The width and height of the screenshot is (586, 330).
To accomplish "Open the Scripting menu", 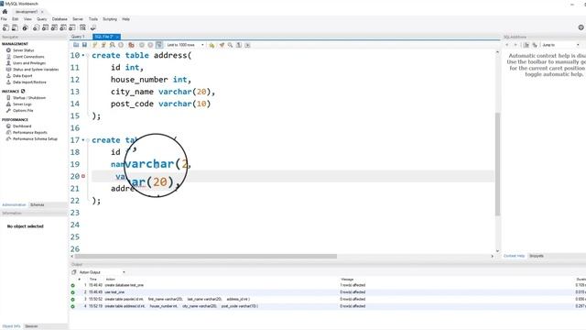I will point(110,19).
